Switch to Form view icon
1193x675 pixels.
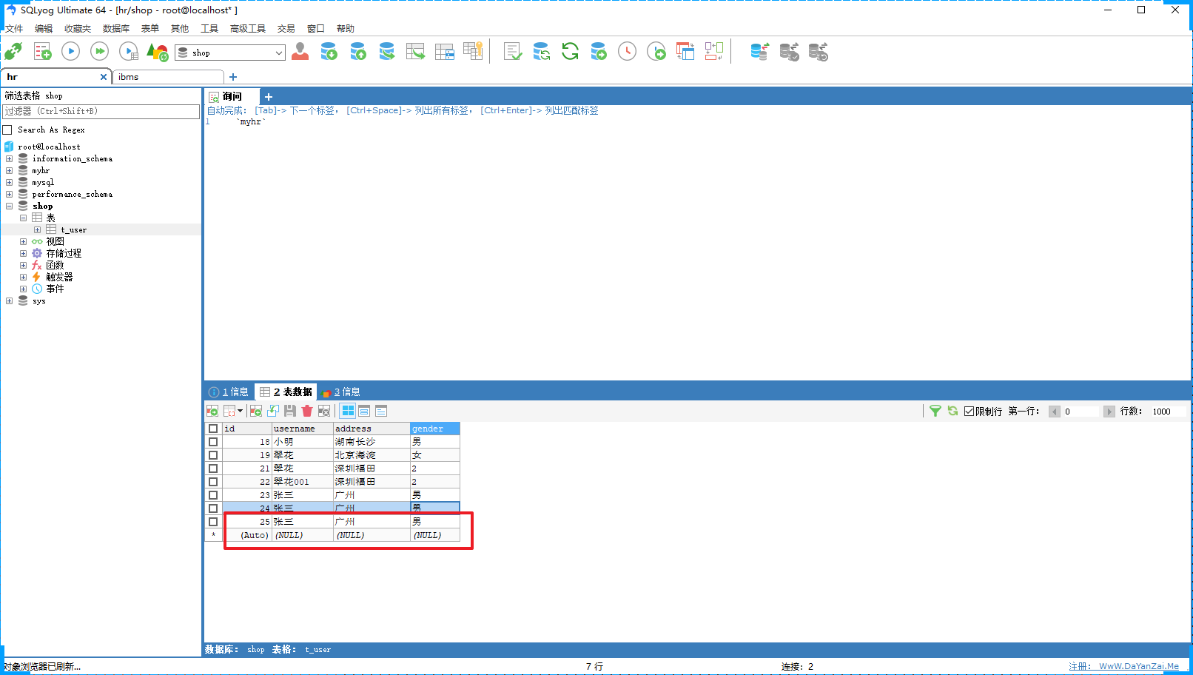click(364, 411)
